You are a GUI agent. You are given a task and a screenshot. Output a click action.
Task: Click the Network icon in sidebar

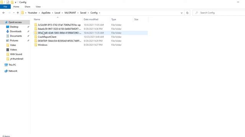pos(6,71)
